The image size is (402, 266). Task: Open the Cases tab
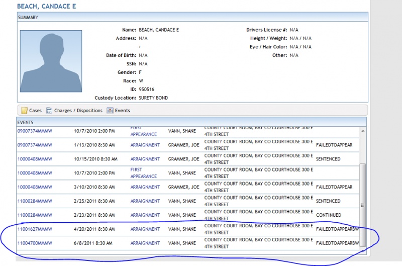[32, 111]
